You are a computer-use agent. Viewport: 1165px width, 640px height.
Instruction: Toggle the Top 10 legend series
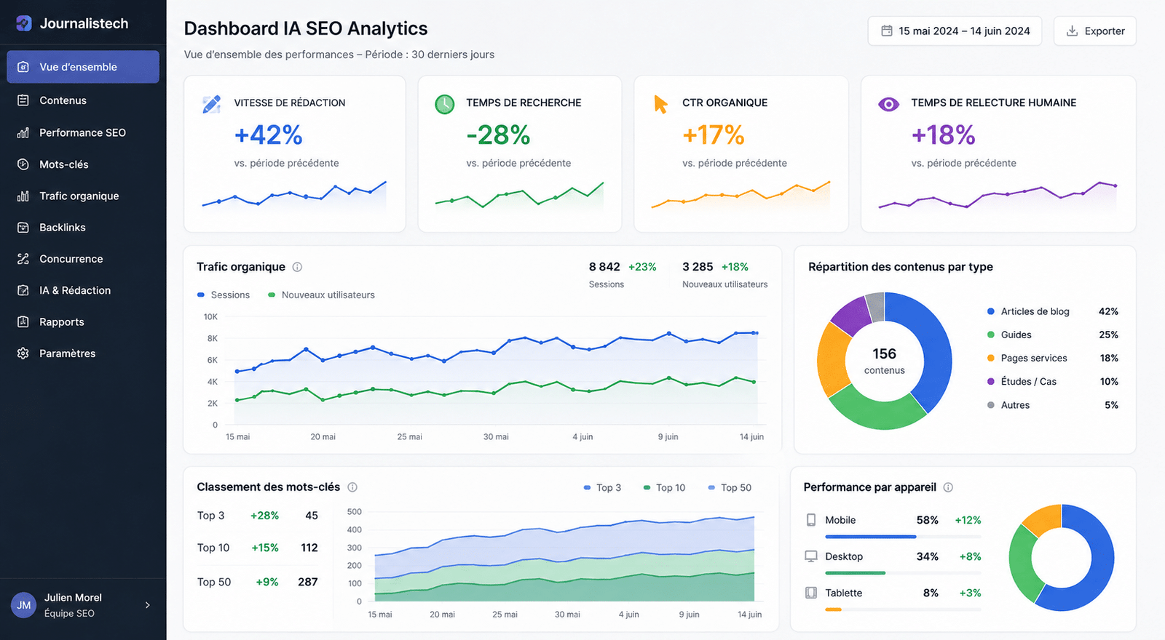tap(664, 487)
